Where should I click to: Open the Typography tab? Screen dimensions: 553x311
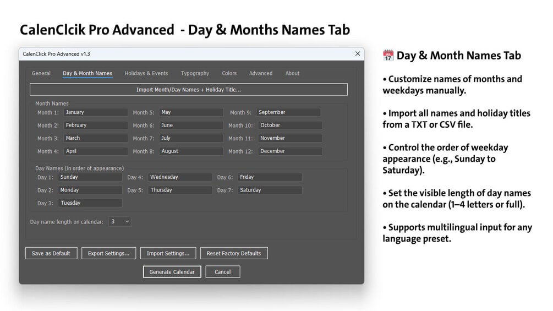click(195, 73)
